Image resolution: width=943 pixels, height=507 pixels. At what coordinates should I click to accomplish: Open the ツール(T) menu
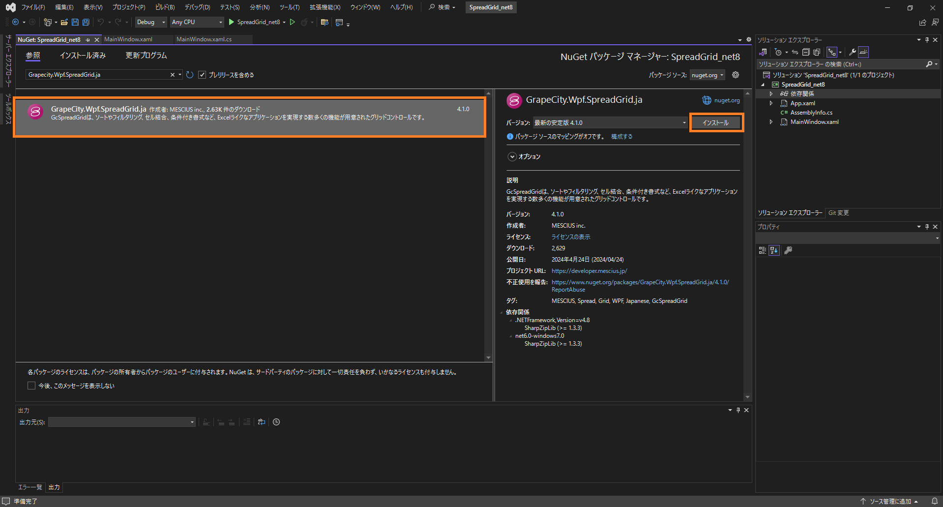pos(290,7)
